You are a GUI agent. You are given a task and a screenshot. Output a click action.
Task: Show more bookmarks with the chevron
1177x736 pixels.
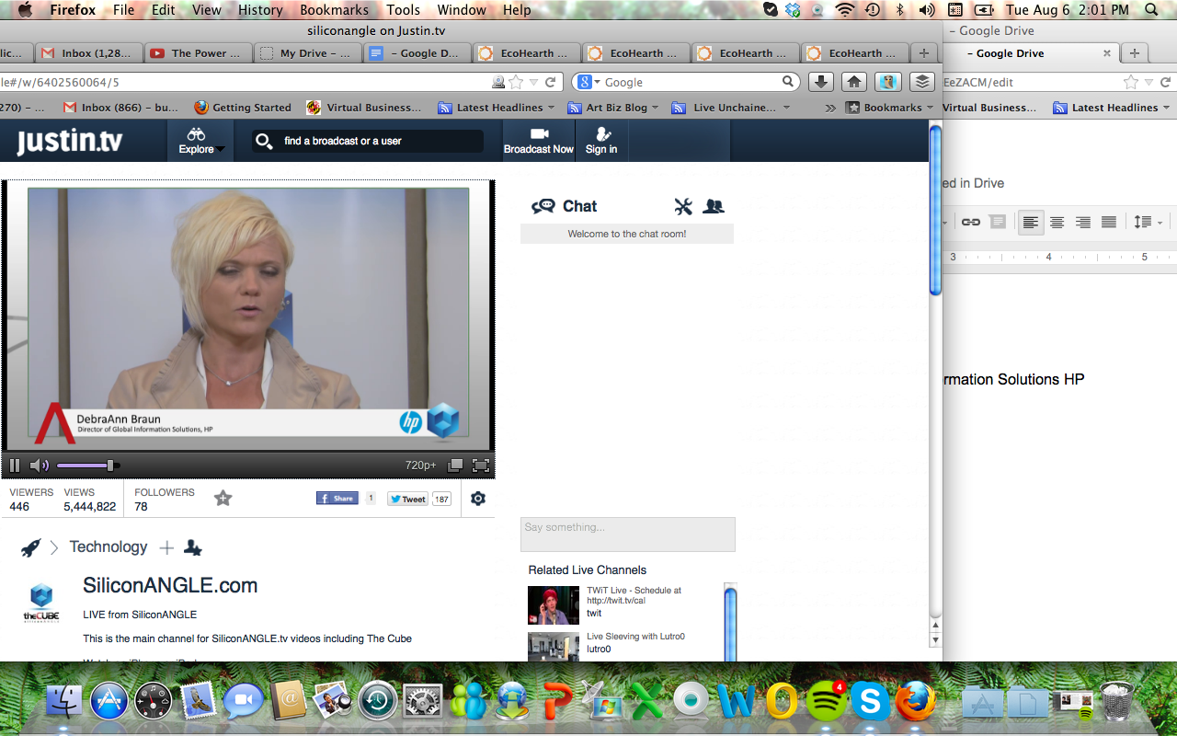click(830, 108)
